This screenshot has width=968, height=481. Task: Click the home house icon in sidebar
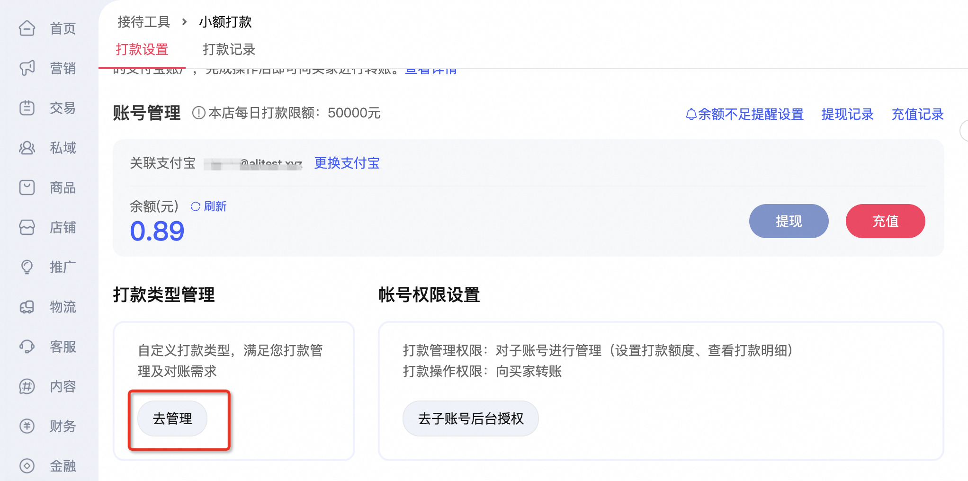[27, 28]
